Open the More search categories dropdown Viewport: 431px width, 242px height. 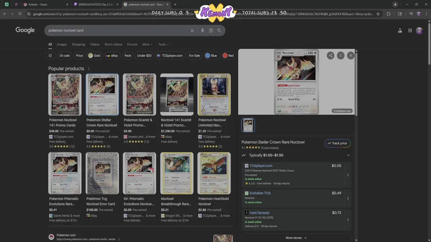pos(147,44)
